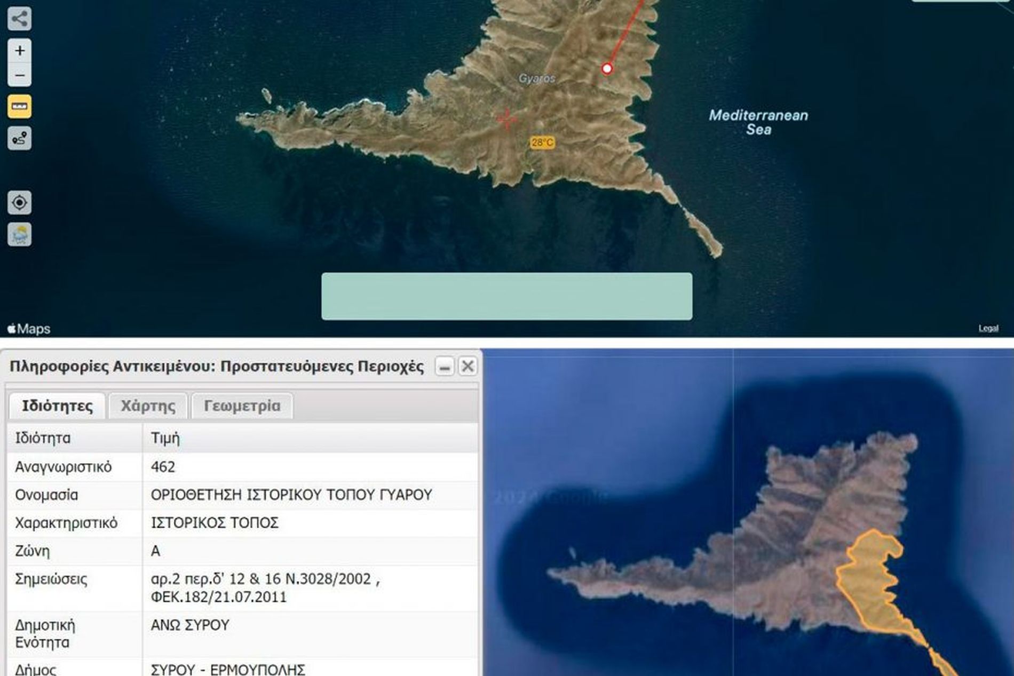
Task: Switch to the Χάρτης tab
Action: click(x=148, y=406)
